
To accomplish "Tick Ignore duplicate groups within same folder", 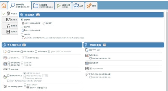I will [x=8, y=81].
